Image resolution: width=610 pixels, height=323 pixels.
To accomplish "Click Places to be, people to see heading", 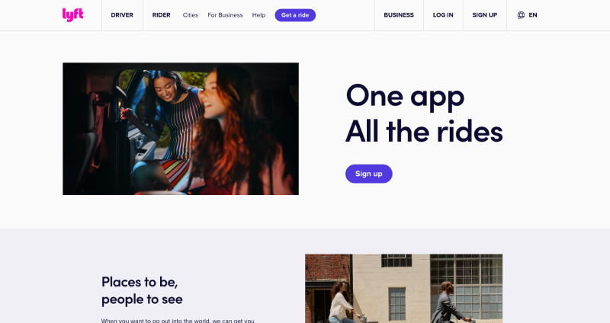I will tap(142, 290).
